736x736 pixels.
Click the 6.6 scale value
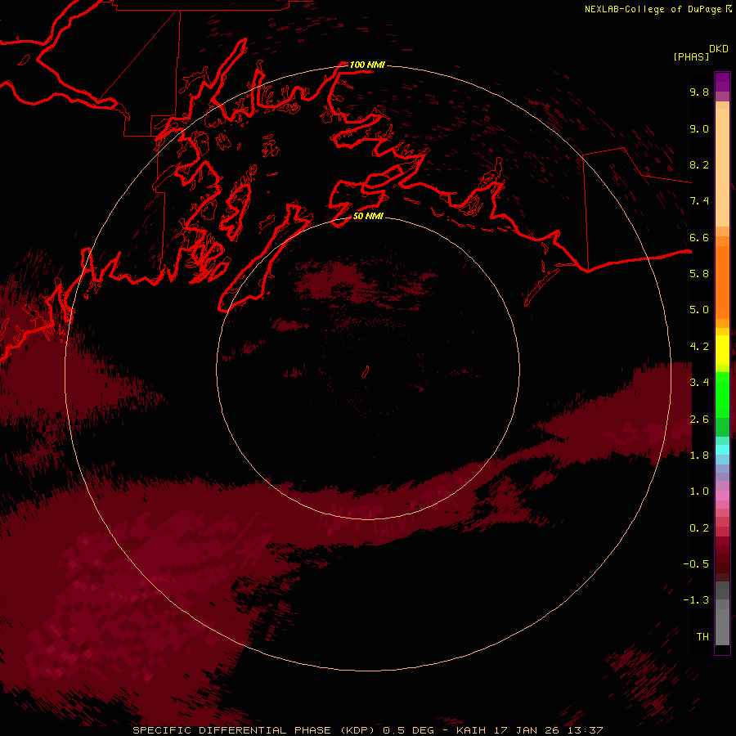point(699,237)
